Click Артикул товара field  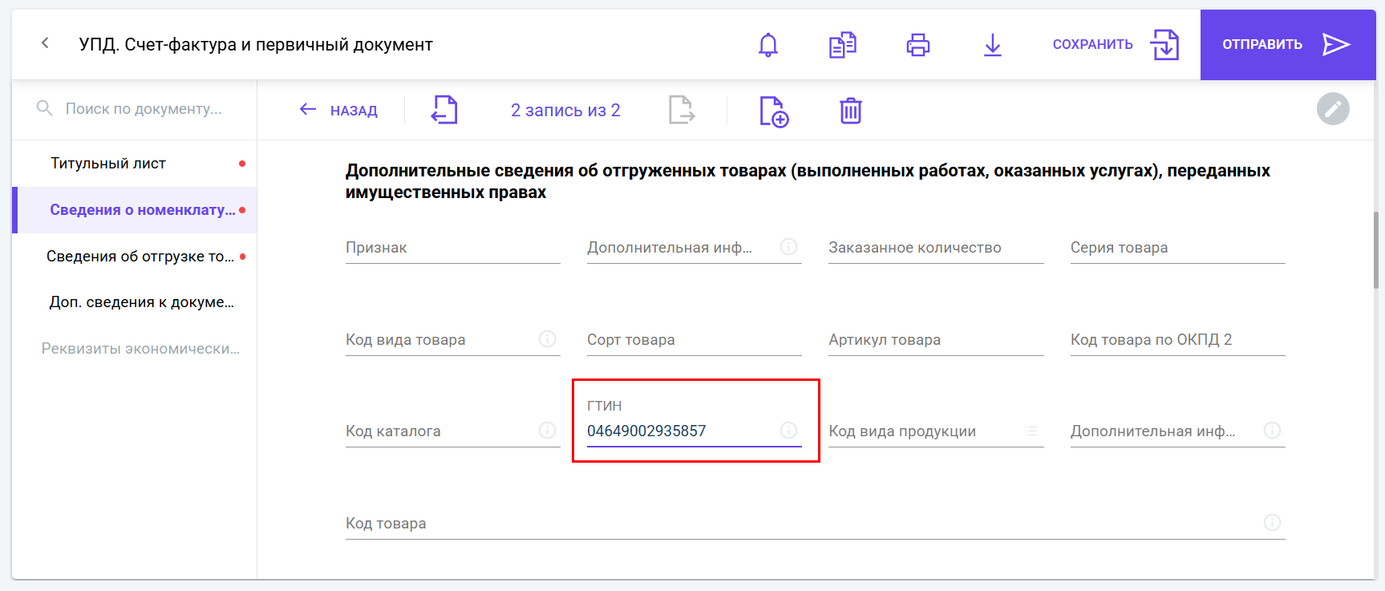936,340
